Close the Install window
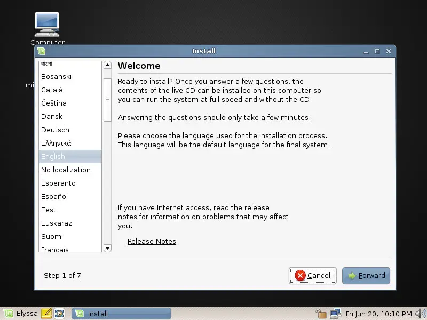427x320 pixels. (389, 51)
